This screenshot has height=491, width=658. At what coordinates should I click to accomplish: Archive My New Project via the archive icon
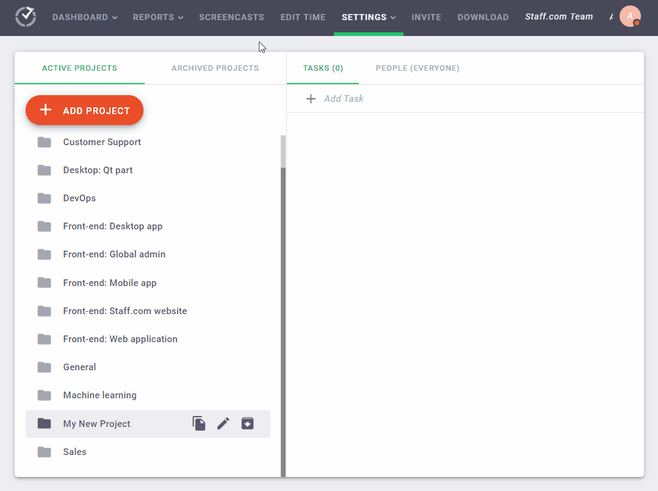pos(247,423)
